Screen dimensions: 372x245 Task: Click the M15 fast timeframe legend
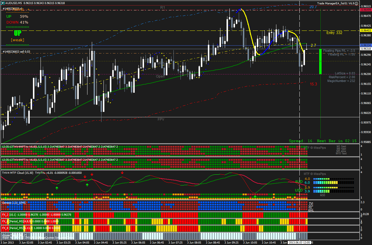[x=341, y=154]
